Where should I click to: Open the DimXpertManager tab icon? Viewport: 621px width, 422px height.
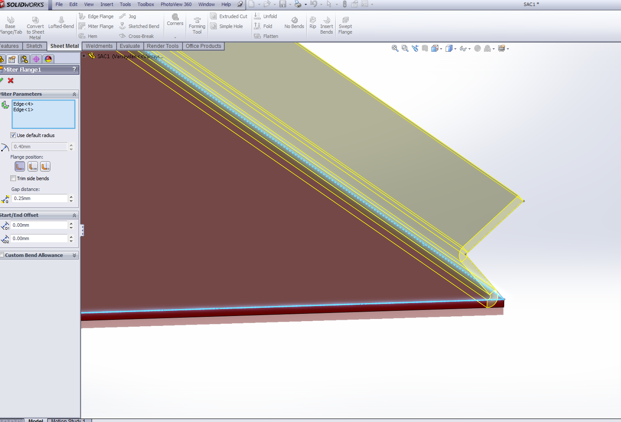pyautogui.click(x=36, y=59)
